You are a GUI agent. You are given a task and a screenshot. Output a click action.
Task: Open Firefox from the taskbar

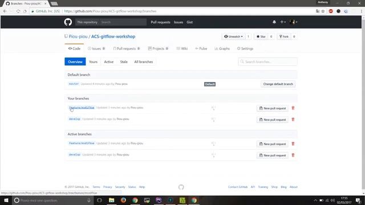pyautogui.click(x=123, y=200)
